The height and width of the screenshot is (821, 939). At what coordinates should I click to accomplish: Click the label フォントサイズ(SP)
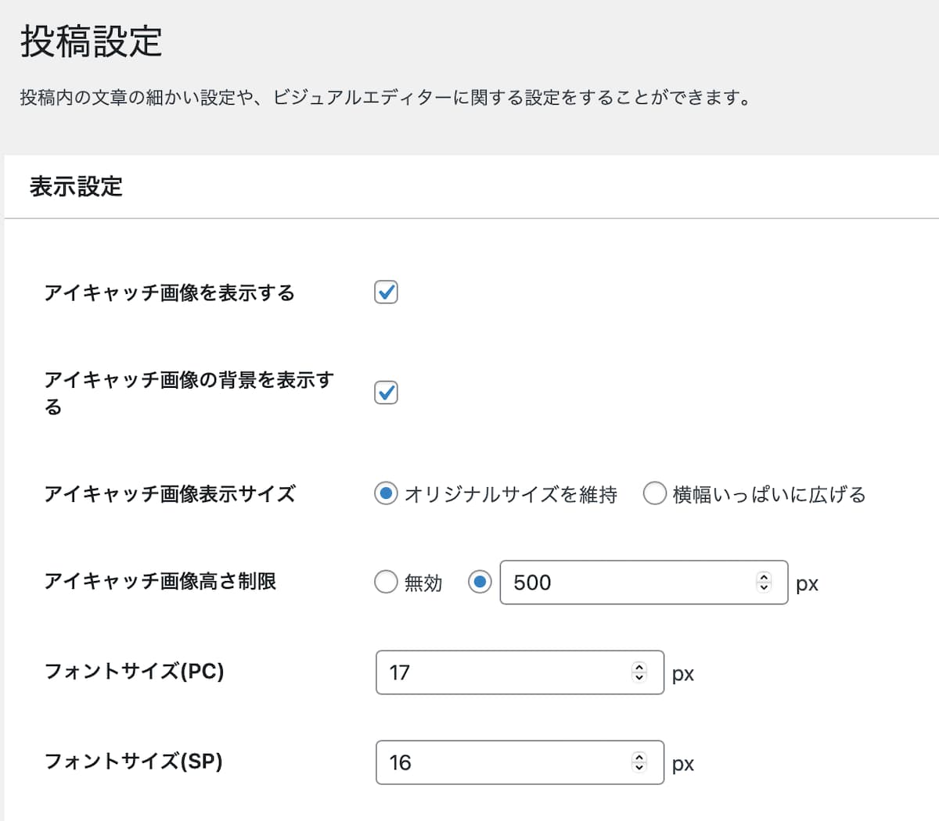click(x=133, y=762)
